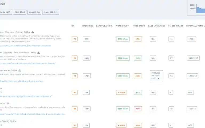
Task: Click the links value 988 / 1027
Action: coord(193,58)
